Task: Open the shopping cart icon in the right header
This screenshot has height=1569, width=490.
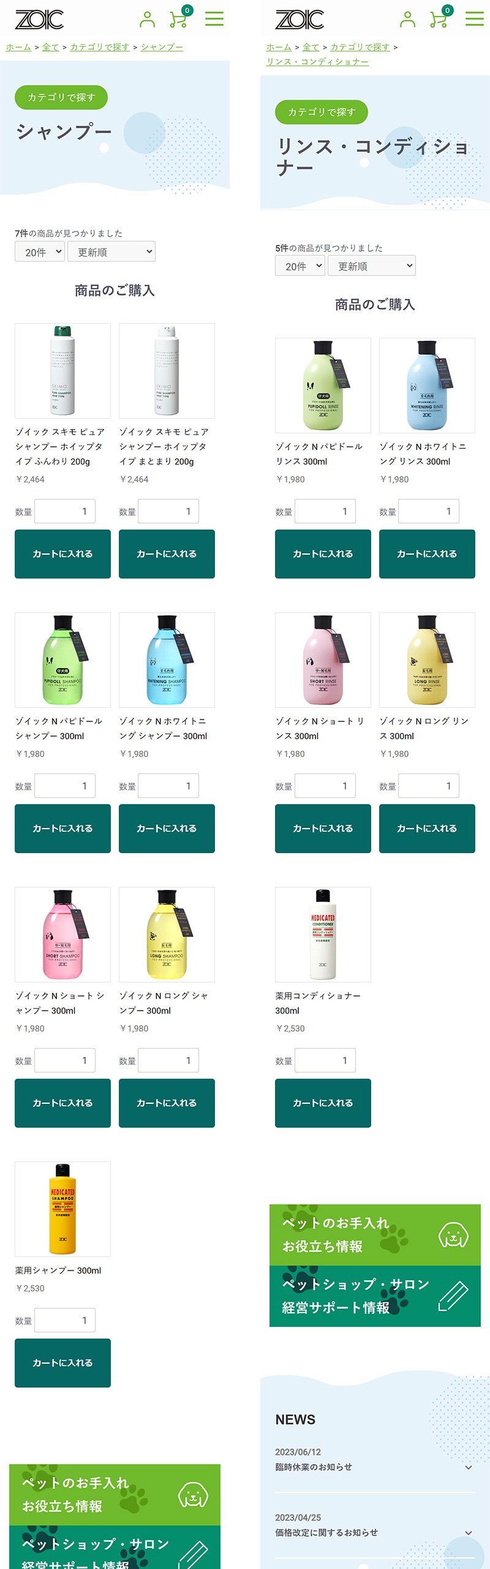Action: 440,18
